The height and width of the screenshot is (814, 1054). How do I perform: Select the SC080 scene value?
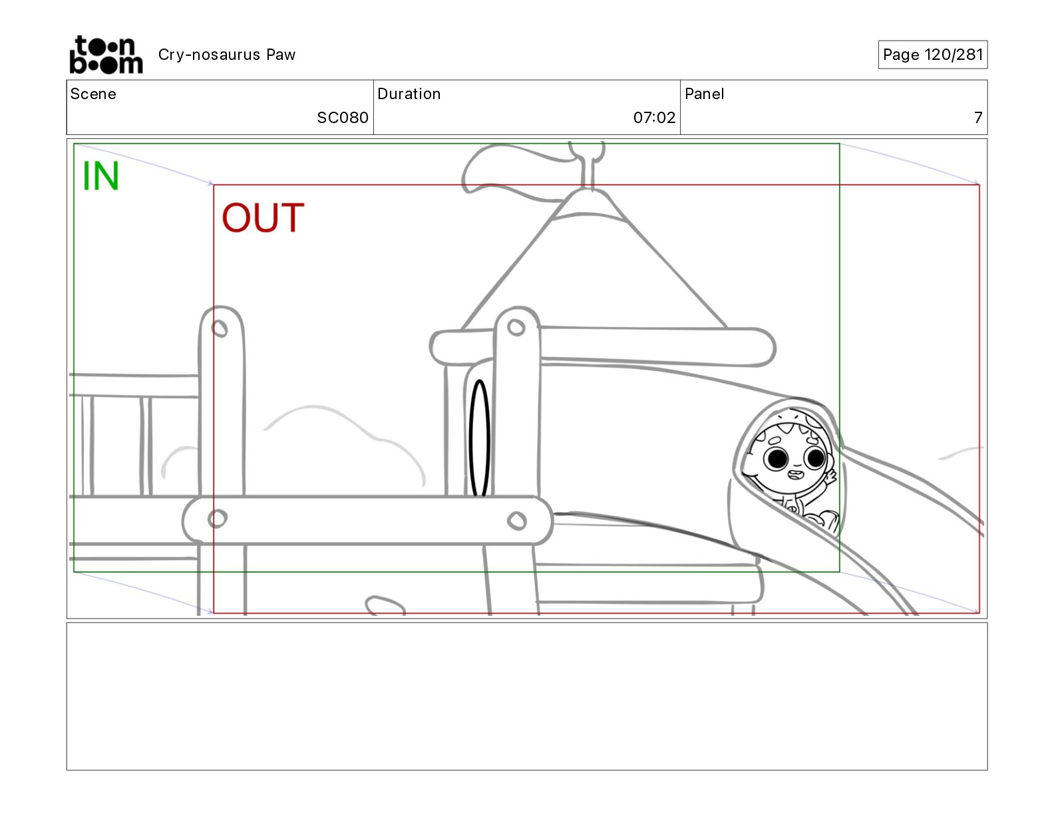(343, 118)
